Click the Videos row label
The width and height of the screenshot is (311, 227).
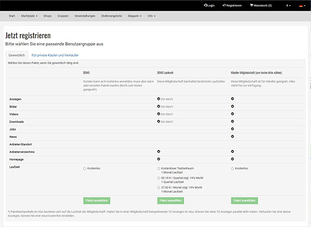14,114
